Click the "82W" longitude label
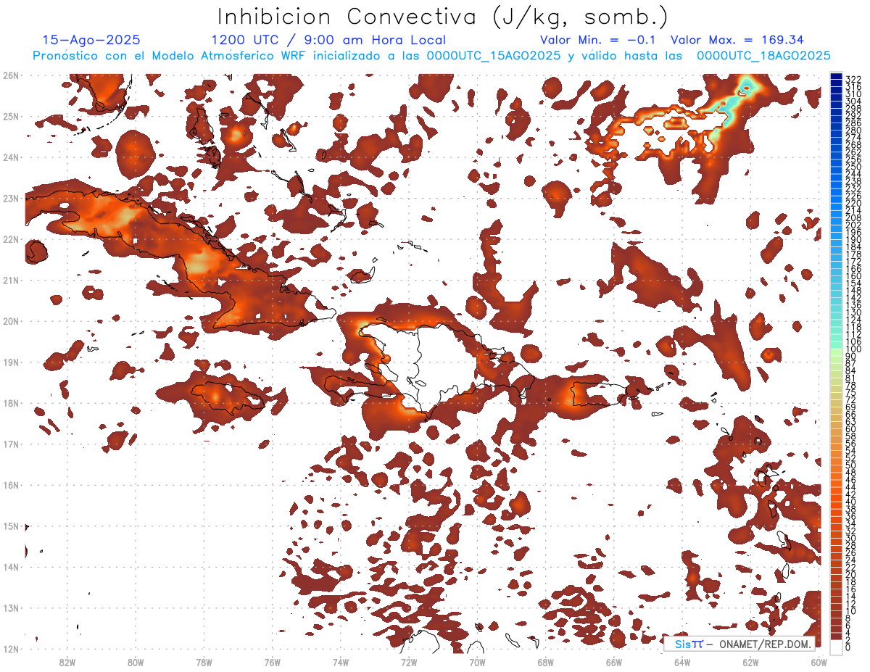This screenshot has height=672, width=870. [67, 662]
